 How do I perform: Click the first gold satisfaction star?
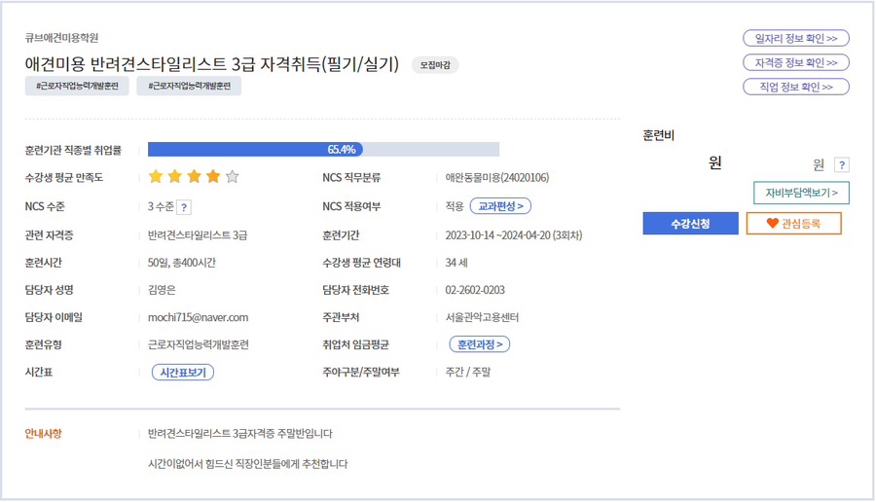tap(156, 177)
